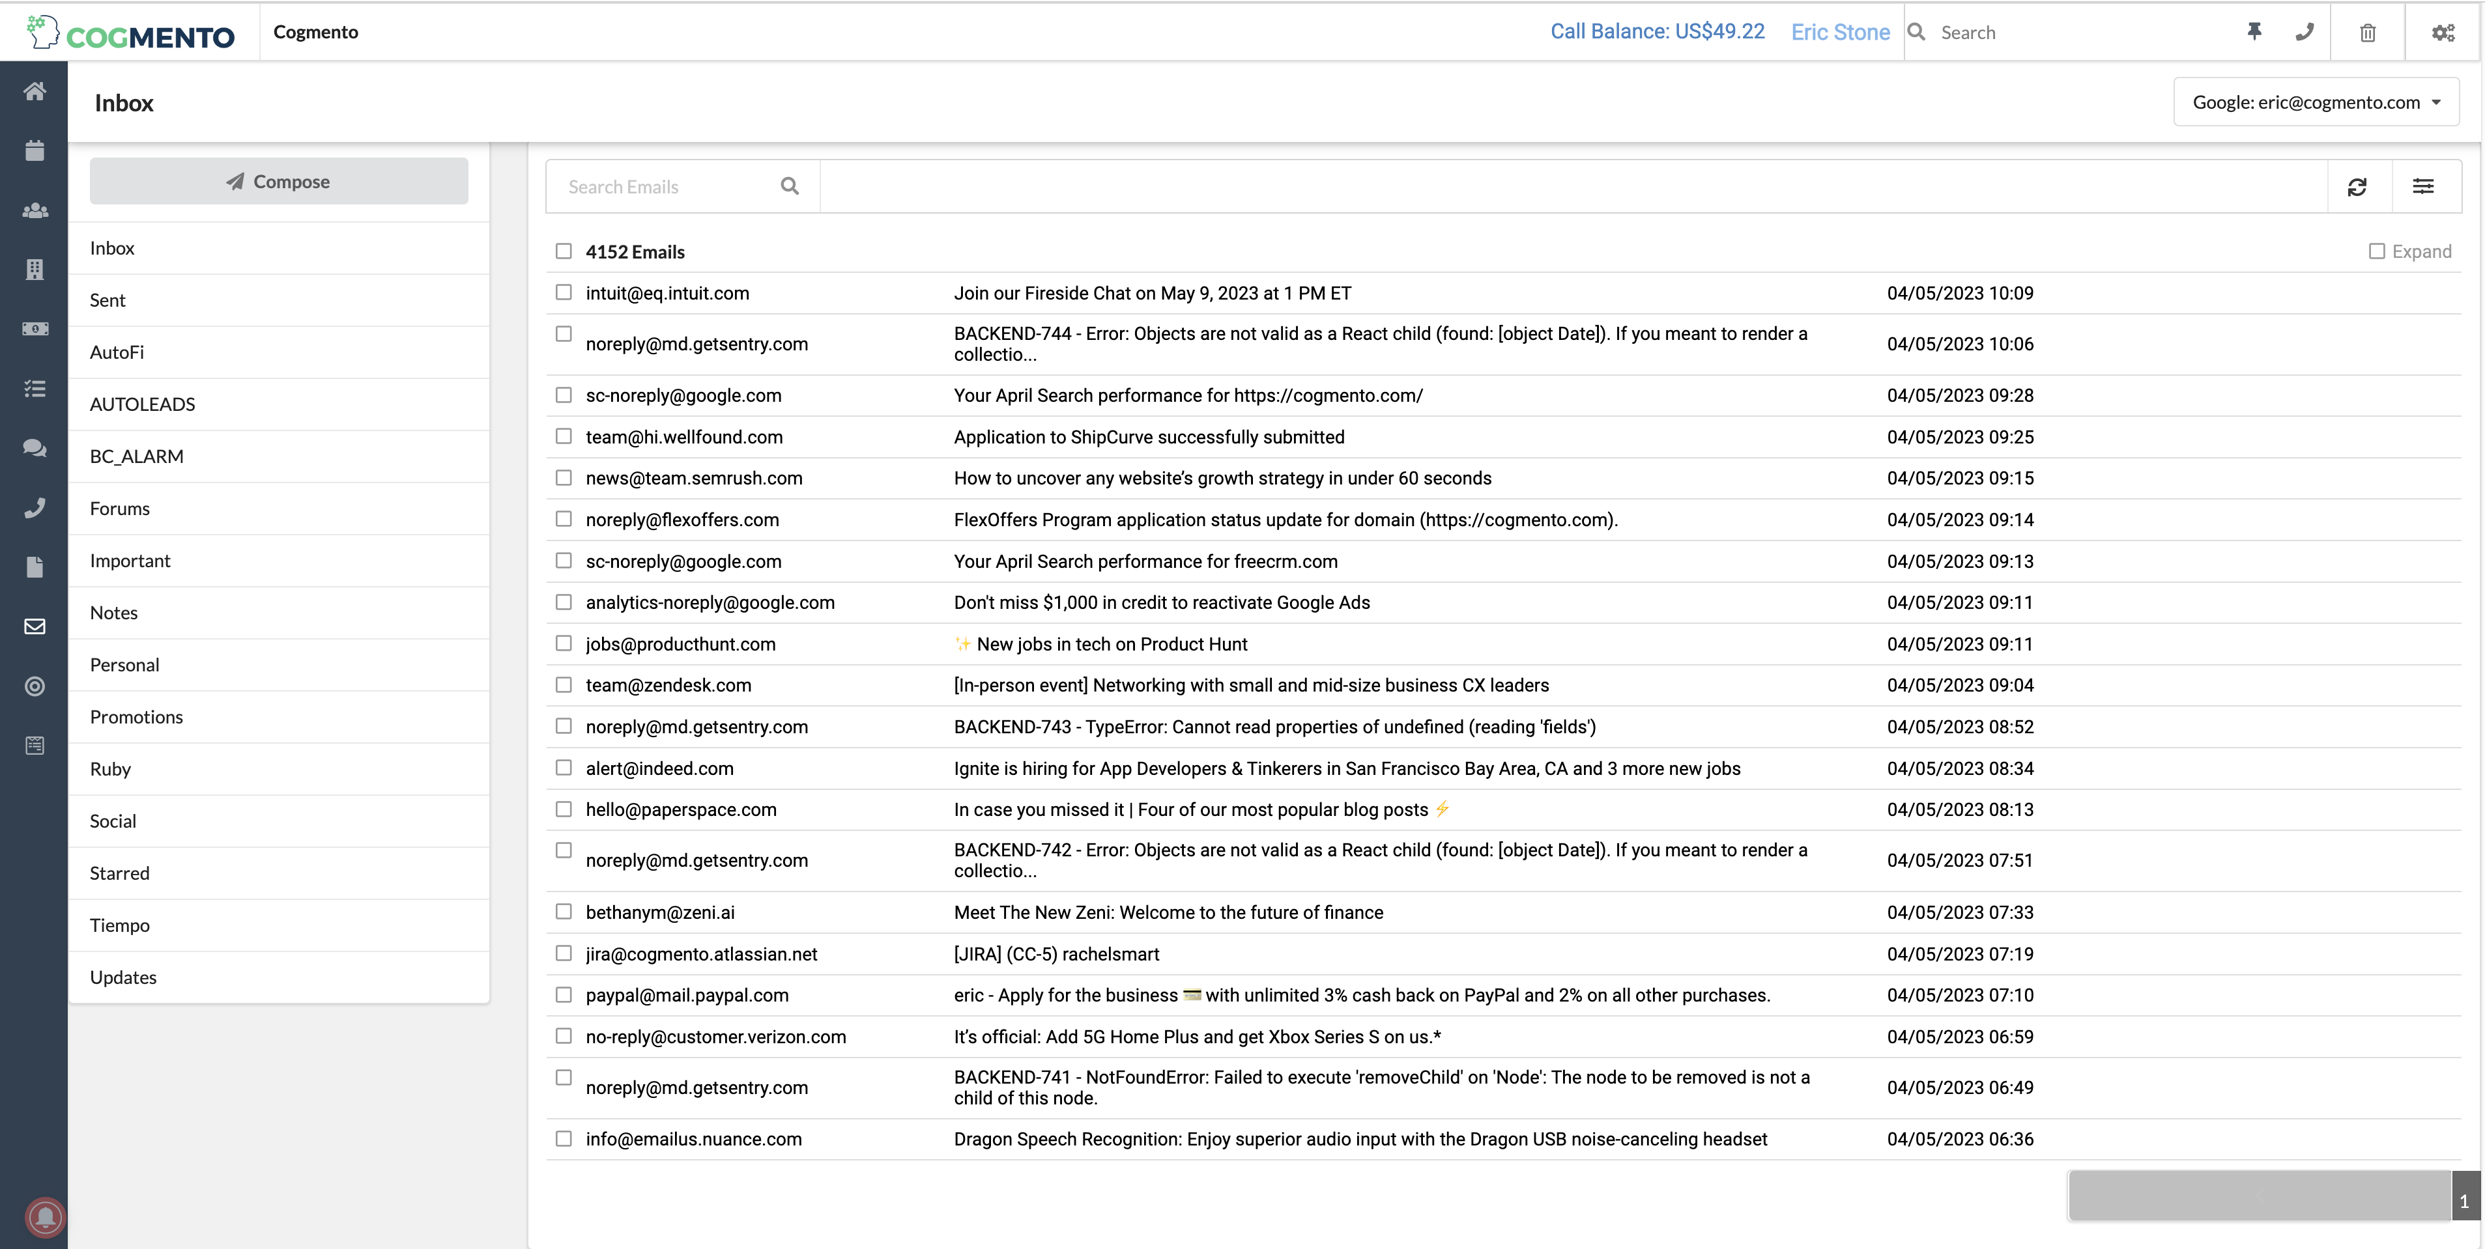This screenshot has width=2485, height=1249.
Task: Click the phone dialer icon in top bar
Action: (2305, 32)
